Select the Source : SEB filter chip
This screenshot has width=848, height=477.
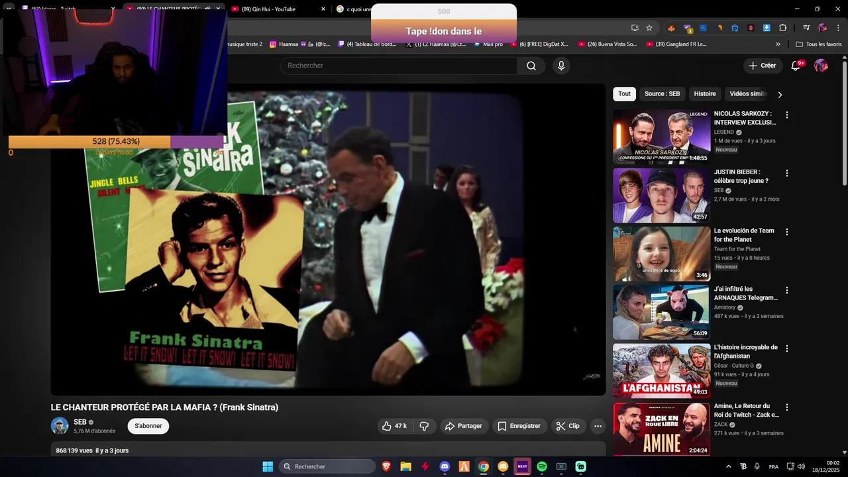662,94
